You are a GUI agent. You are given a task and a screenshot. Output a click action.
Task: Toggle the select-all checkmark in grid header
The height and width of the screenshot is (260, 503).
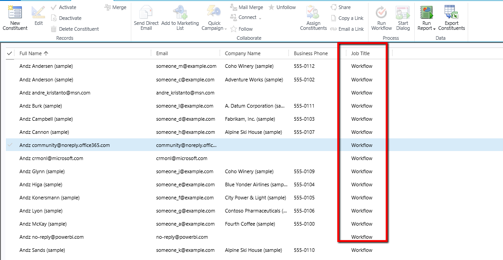[x=10, y=53]
